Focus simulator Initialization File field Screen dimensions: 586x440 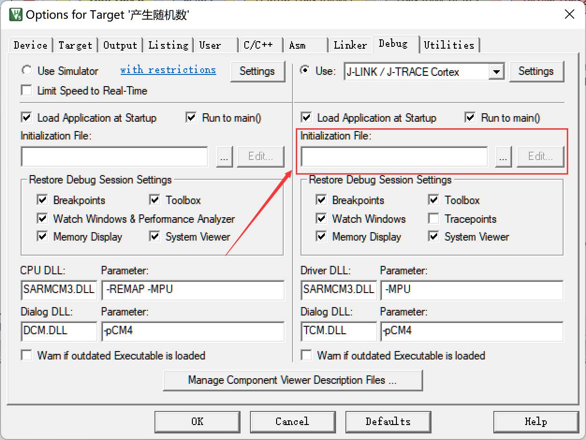(114, 157)
